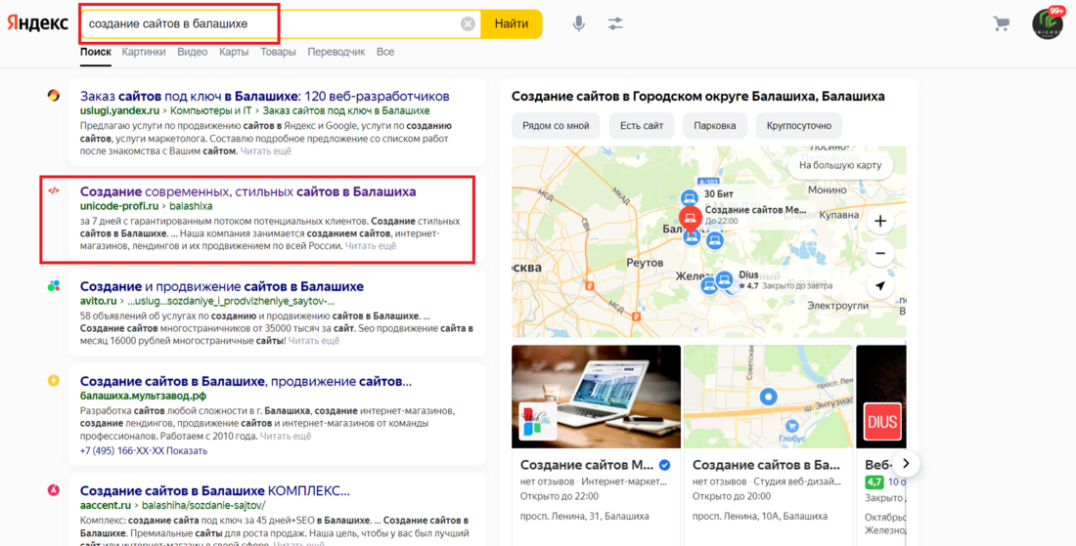Click the map panel heading 'Создание сайтов в Городском округе'
Viewport: 1076px width, 546px height.
[x=697, y=97]
